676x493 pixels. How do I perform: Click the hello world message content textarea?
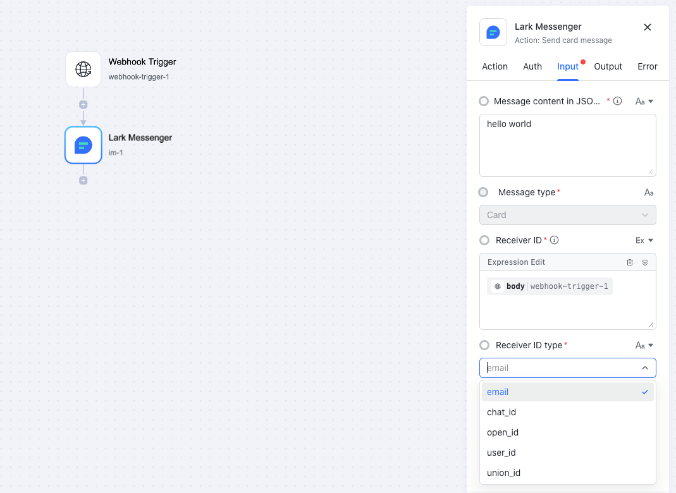coord(567,145)
